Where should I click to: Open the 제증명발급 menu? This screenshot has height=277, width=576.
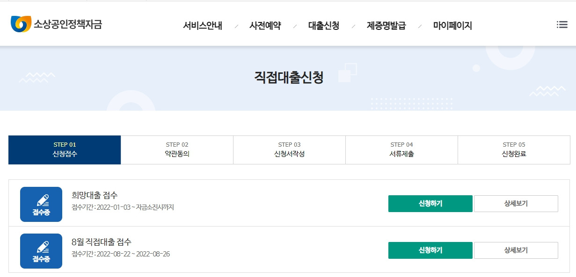(x=386, y=26)
